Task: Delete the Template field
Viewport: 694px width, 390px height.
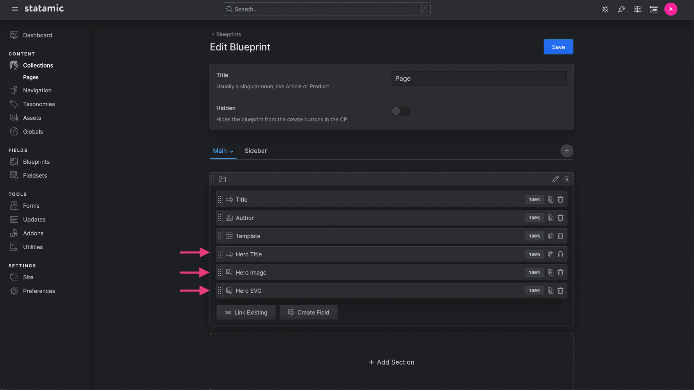Action: [x=560, y=236]
